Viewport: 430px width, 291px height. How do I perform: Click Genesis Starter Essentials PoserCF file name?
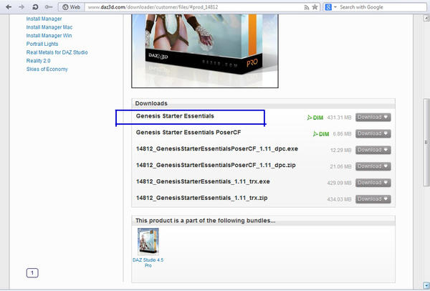pyautogui.click(x=188, y=132)
